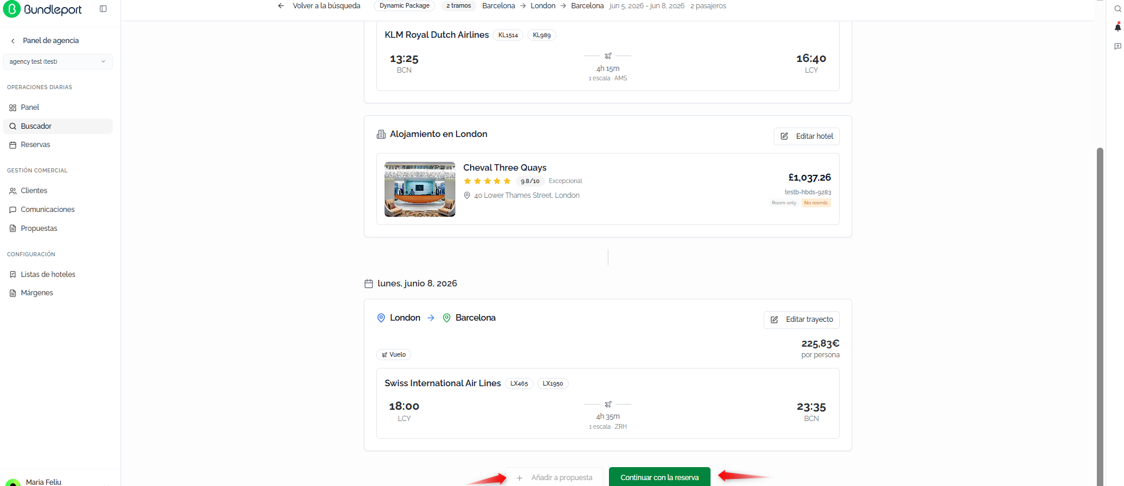
Task: Click the plane icon on KLM flight
Action: [608, 56]
